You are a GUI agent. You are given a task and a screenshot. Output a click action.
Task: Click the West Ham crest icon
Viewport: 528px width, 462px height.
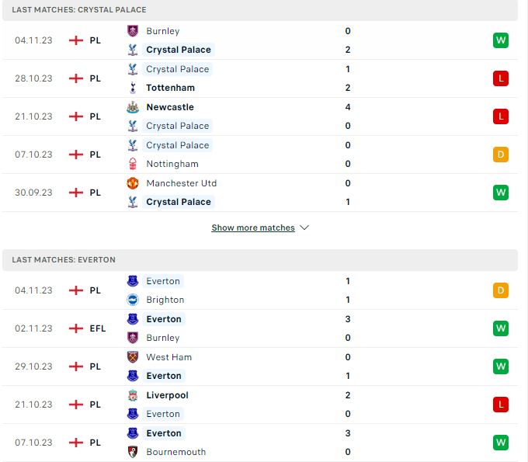(x=133, y=357)
